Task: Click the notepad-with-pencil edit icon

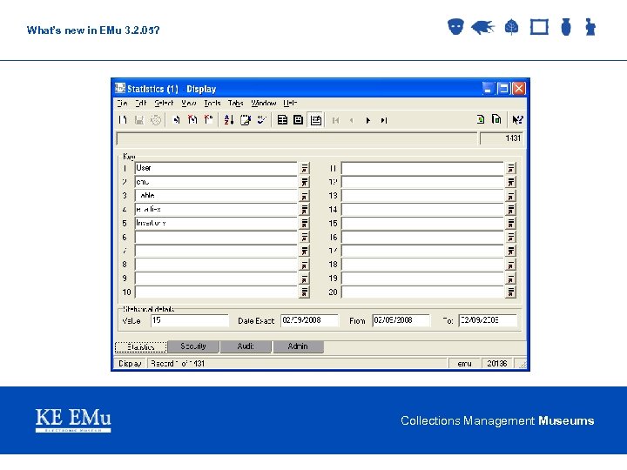Action: click(x=245, y=120)
